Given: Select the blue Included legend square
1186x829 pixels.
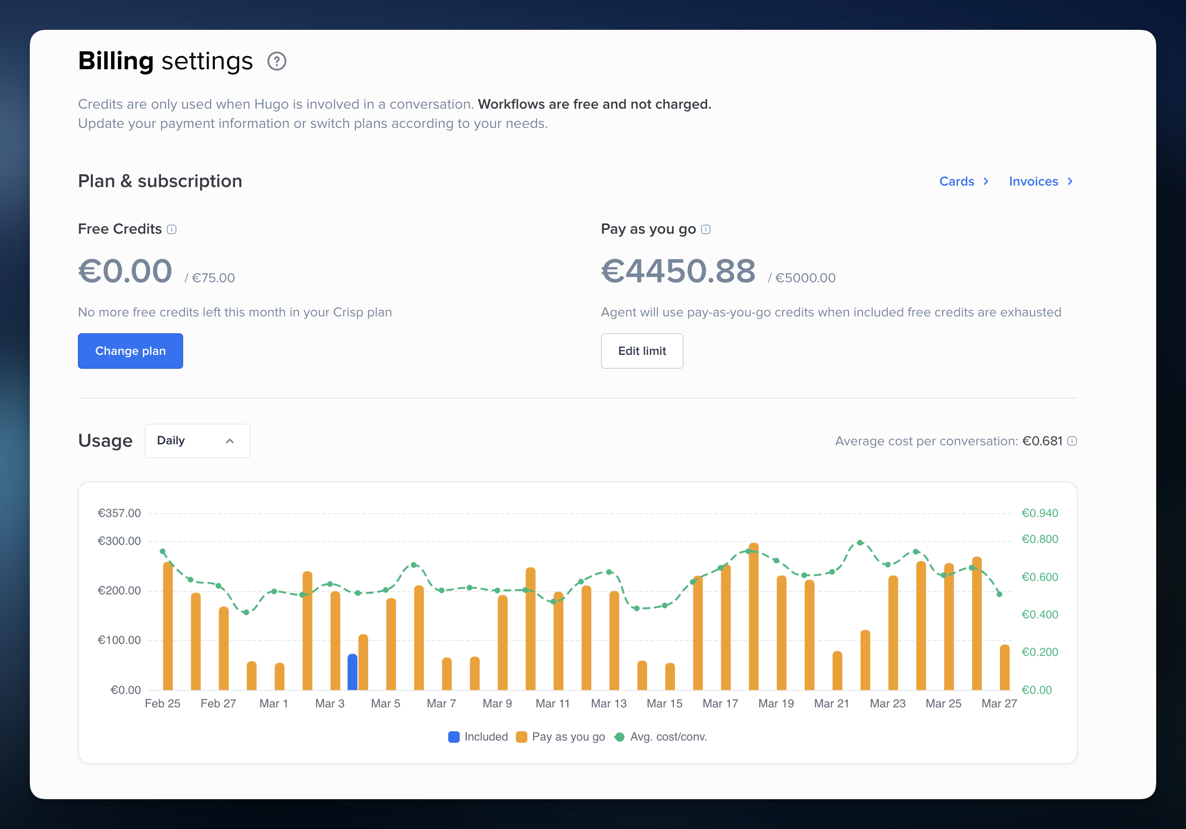Looking at the screenshot, I should click(453, 737).
